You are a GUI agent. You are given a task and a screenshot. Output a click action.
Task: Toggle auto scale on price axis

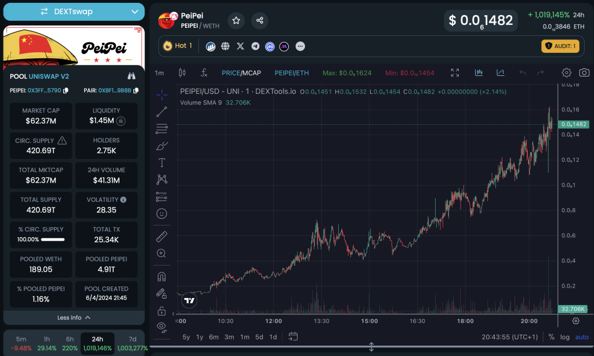tap(582, 337)
